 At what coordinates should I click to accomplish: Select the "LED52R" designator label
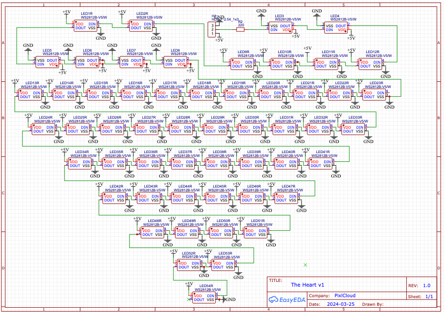[x=189, y=253]
